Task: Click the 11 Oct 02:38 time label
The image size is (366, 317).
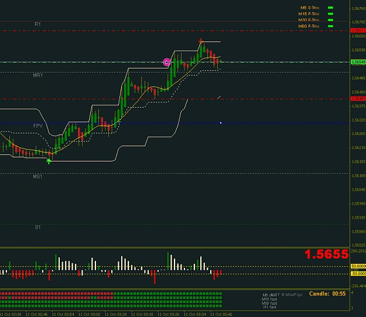Action: 11,315
